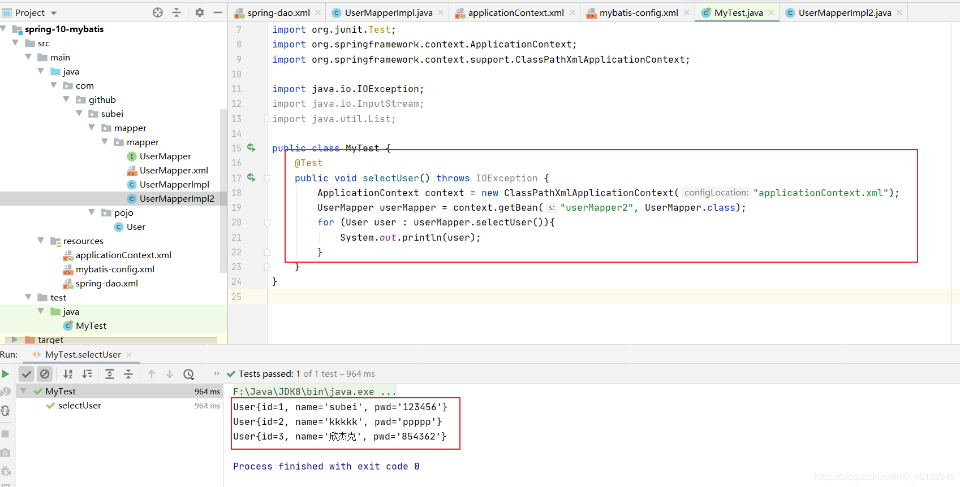The width and height of the screenshot is (960, 487).
Task: Collapse the github package node
Action: coord(66,99)
